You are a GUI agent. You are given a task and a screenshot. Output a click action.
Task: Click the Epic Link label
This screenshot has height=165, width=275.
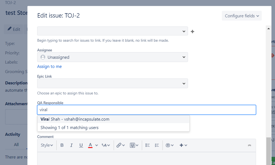click(x=44, y=77)
